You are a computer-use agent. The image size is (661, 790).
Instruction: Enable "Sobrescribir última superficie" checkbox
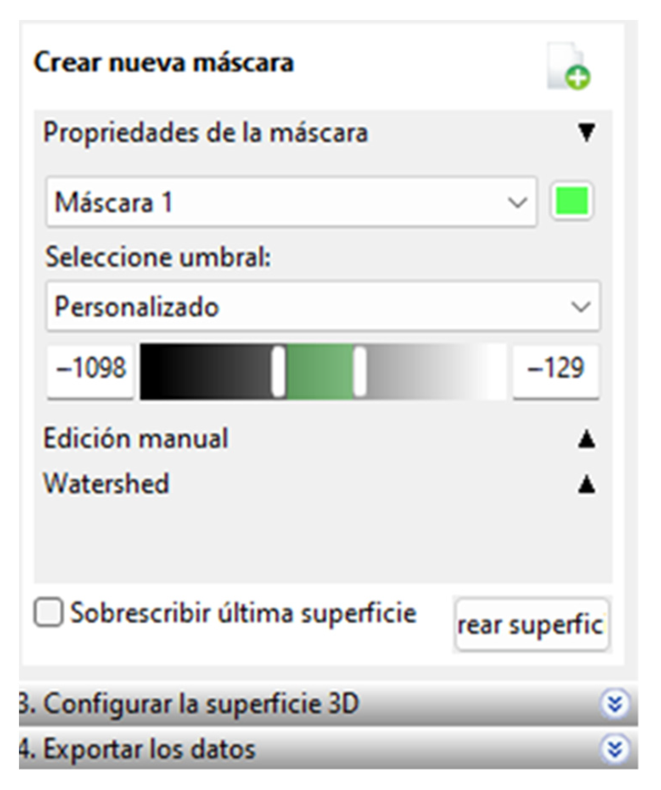(48, 613)
